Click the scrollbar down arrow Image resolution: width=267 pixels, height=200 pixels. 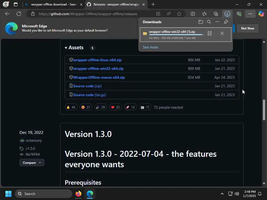(264, 184)
